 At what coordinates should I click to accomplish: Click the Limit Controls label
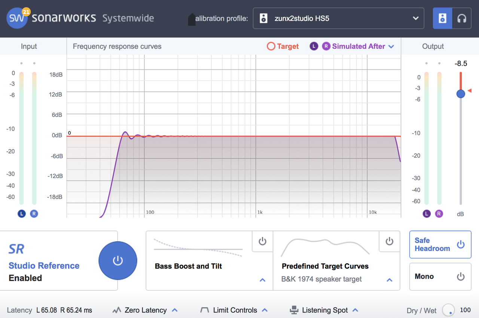click(235, 310)
